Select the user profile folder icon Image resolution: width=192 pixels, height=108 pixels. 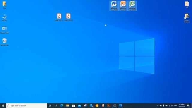[4, 5]
